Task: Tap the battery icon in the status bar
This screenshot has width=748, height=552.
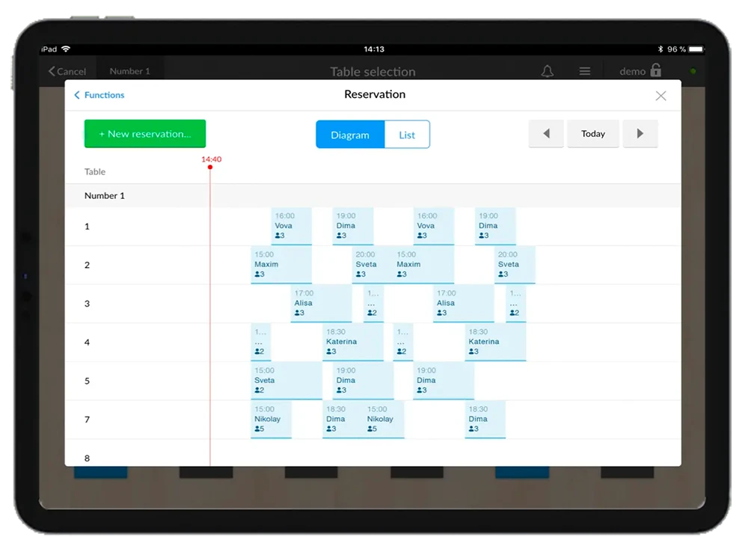Action: 696,49
